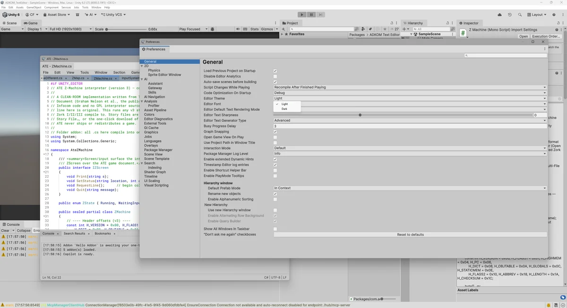Image resolution: width=567 pixels, height=308 pixels.
Task: Open the CF account dropdown
Action: (x=33, y=15)
